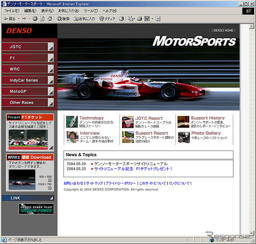Viewport: 256px width, 244px height.
Task: Click the wallpaper preview thumbnail
Action: 22,179
